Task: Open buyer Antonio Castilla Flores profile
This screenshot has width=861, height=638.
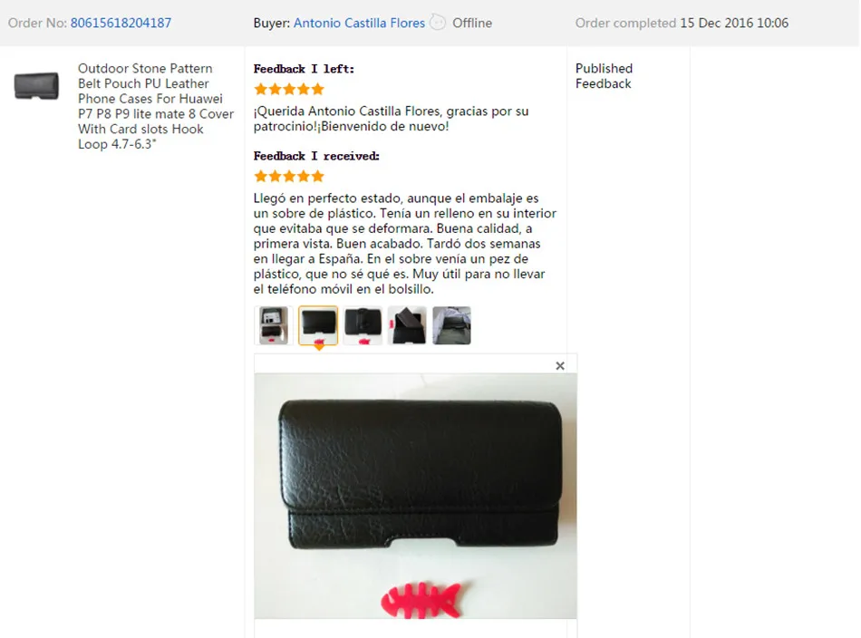Action: pos(359,23)
